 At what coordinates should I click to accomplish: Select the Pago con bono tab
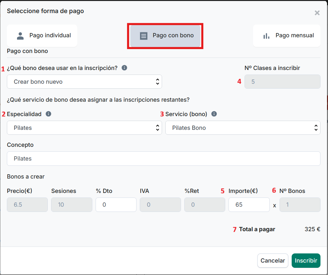pos(165,36)
